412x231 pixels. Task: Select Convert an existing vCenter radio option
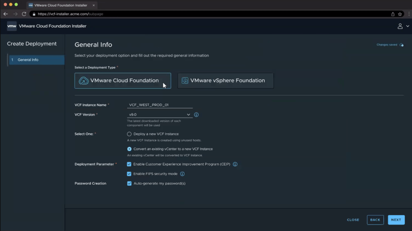[129, 149]
